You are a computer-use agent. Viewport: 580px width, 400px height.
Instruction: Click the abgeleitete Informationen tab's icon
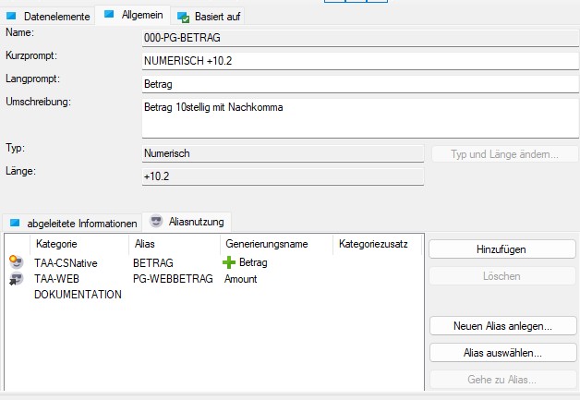coord(14,223)
